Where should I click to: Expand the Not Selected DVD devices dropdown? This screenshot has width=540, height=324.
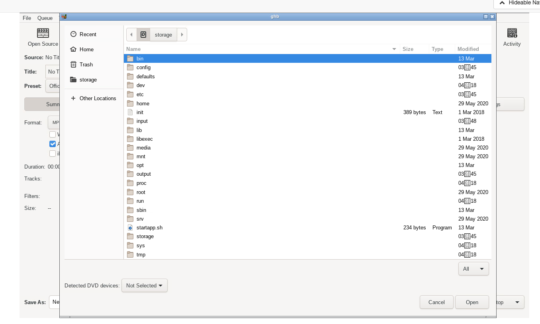point(144,285)
